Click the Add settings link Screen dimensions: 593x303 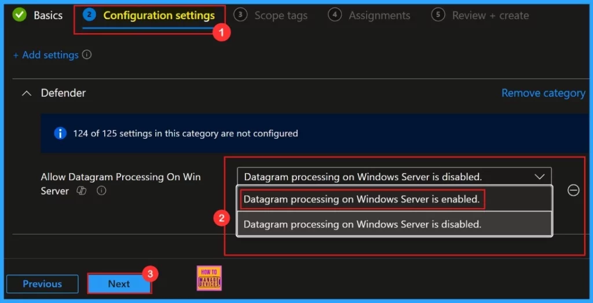coord(46,55)
